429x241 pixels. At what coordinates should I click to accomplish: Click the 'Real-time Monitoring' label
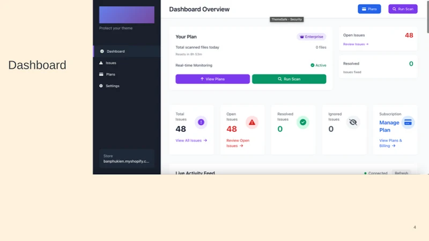194,65
